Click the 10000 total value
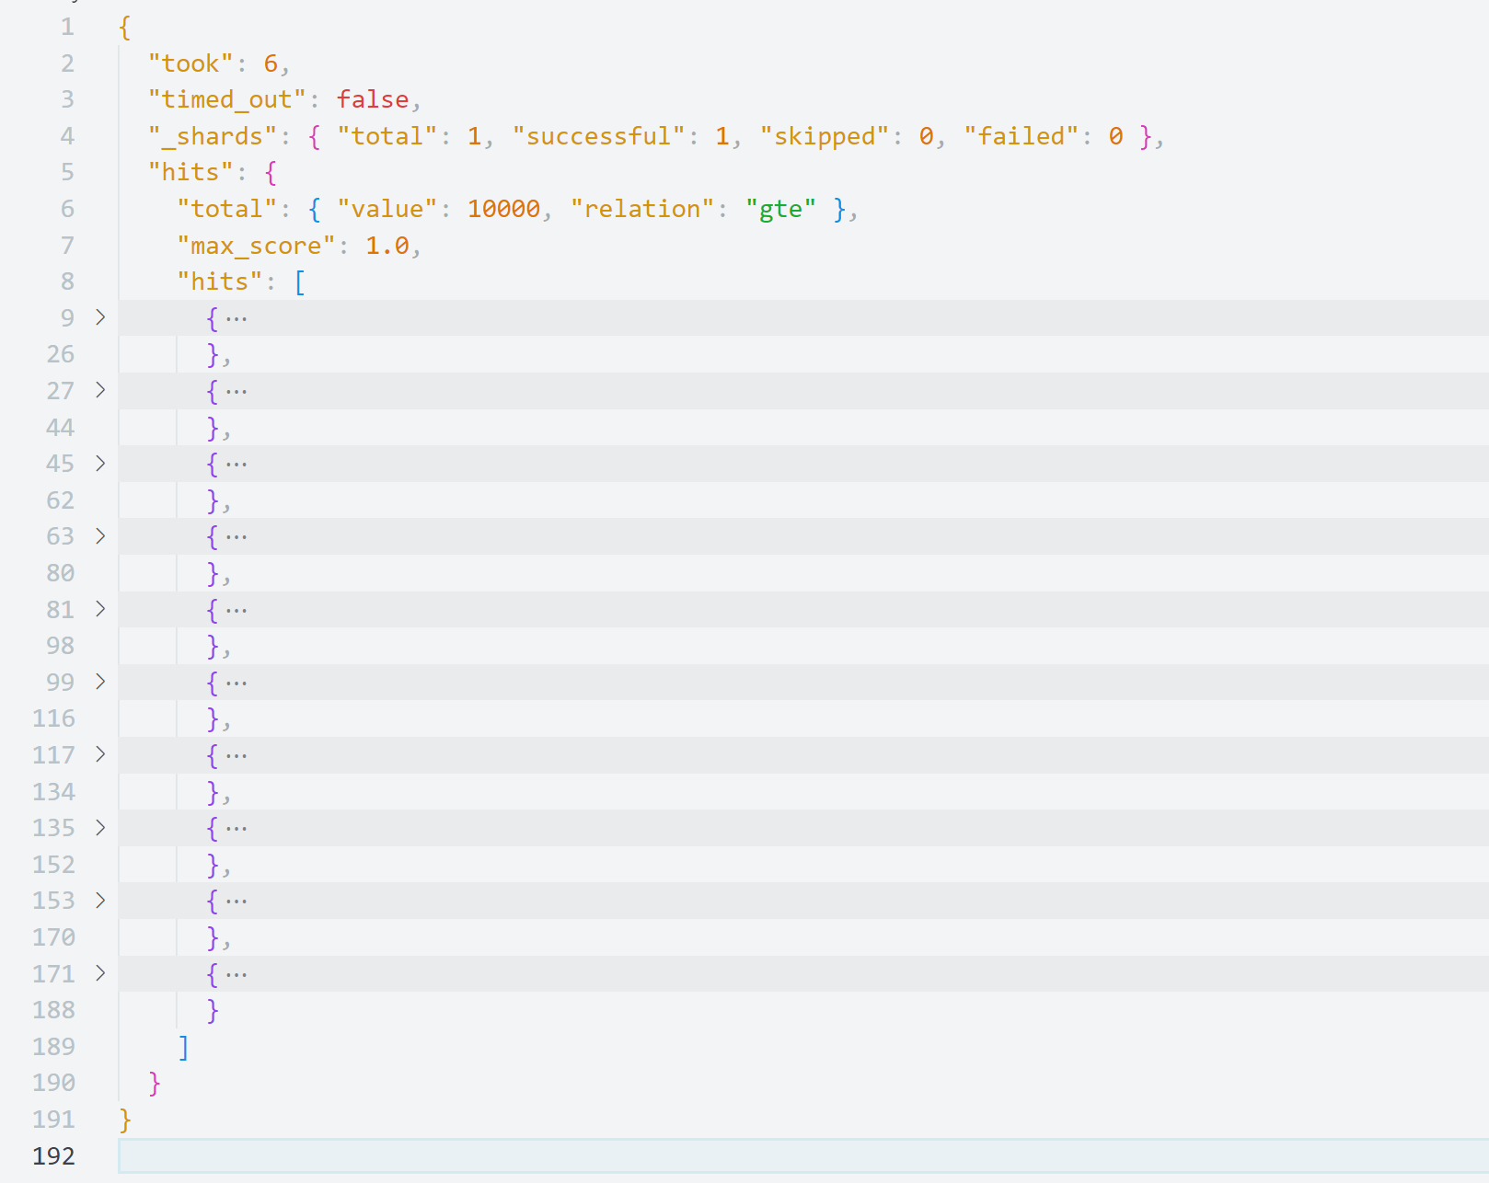 tap(503, 209)
